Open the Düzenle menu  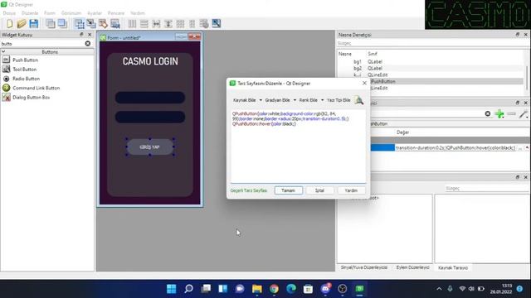click(x=30, y=13)
